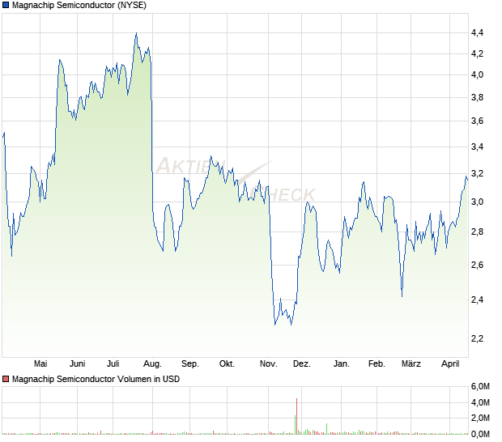
Task: Click the 'Nov.' month label
Action: [269, 364]
